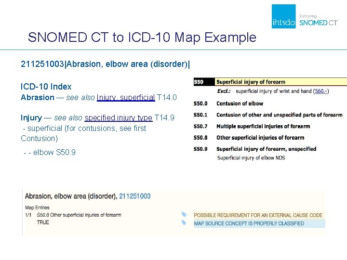
Task: Click map entry '1/1 S50.8 Other superficial injuries'
Action: [73, 215]
